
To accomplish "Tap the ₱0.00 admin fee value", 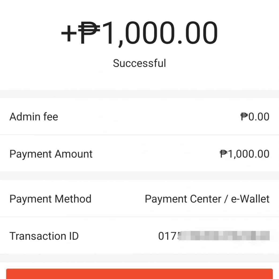I will pos(255,117).
